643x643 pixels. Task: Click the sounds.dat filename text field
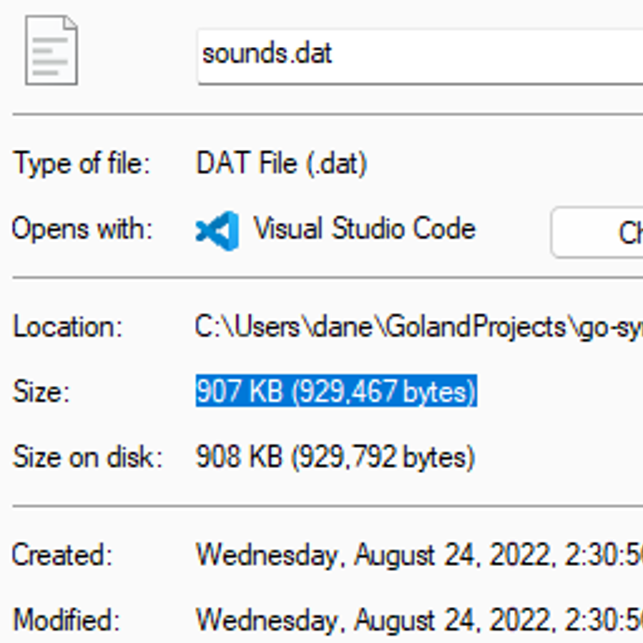pos(420,57)
